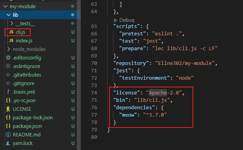
Task: Open .gitignore from the file tree
Action: click(23, 84)
